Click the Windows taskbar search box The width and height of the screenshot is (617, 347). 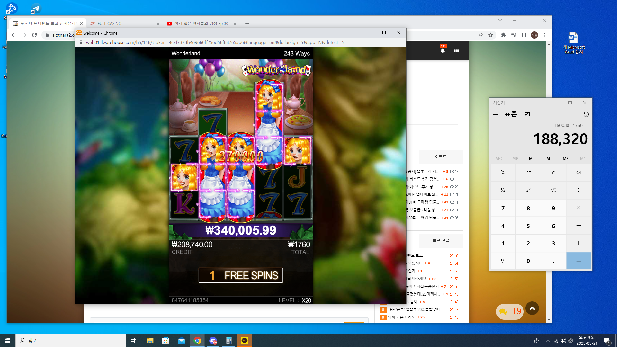click(71, 341)
